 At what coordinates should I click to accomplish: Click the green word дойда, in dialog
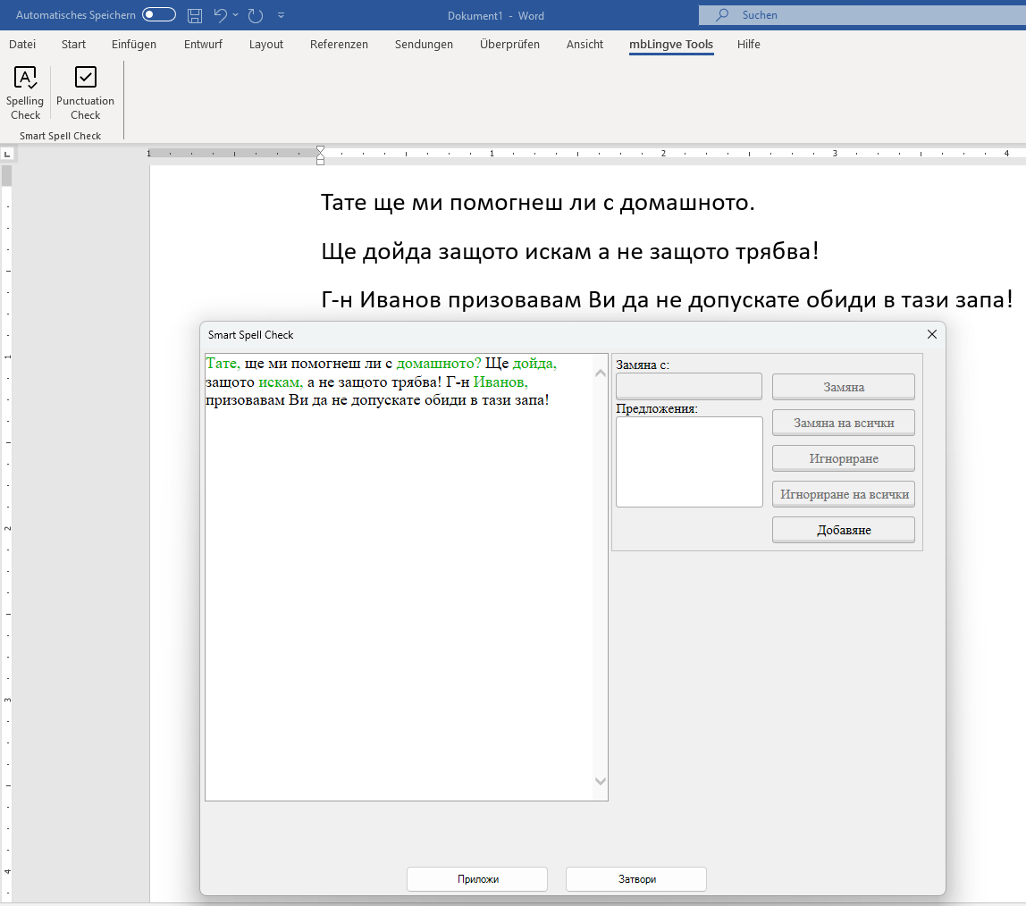tap(534, 363)
